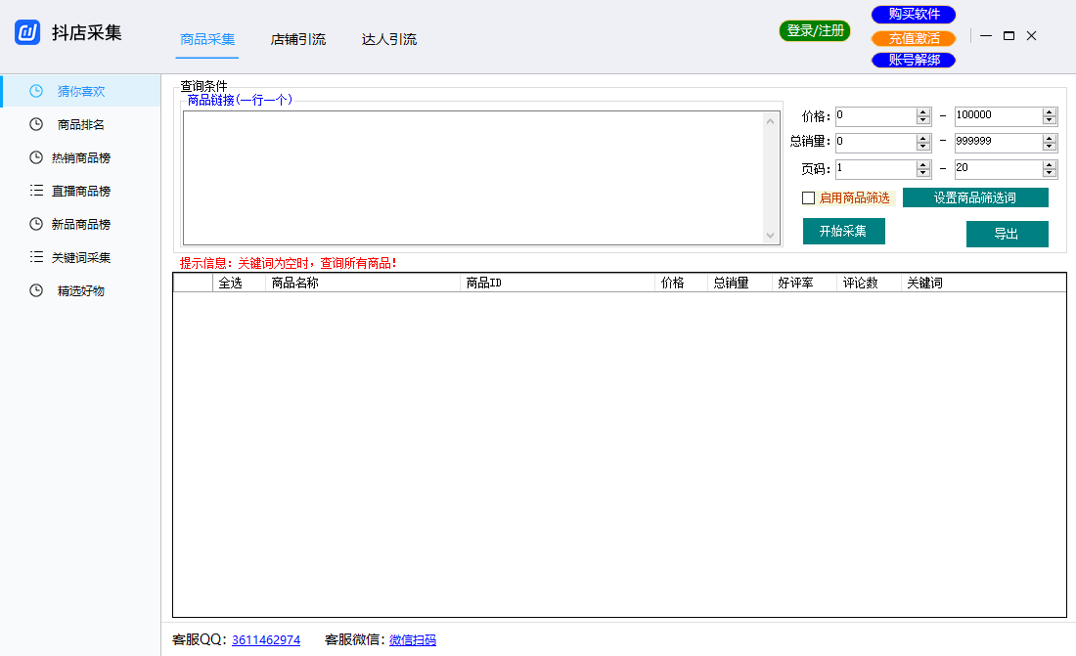Switch to the 店铺引流 tab
The height and width of the screenshot is (656, 1076).
[297, 40]
